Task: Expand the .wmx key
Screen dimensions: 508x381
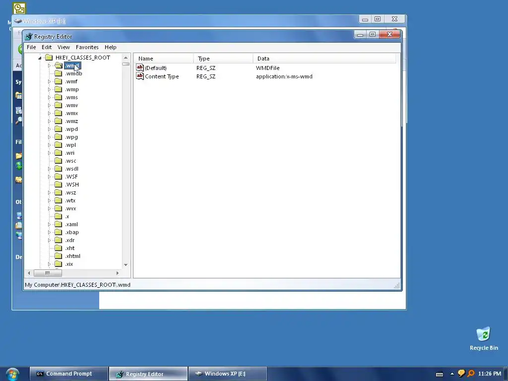Action: pyautogui.click(x=49, y=114)
